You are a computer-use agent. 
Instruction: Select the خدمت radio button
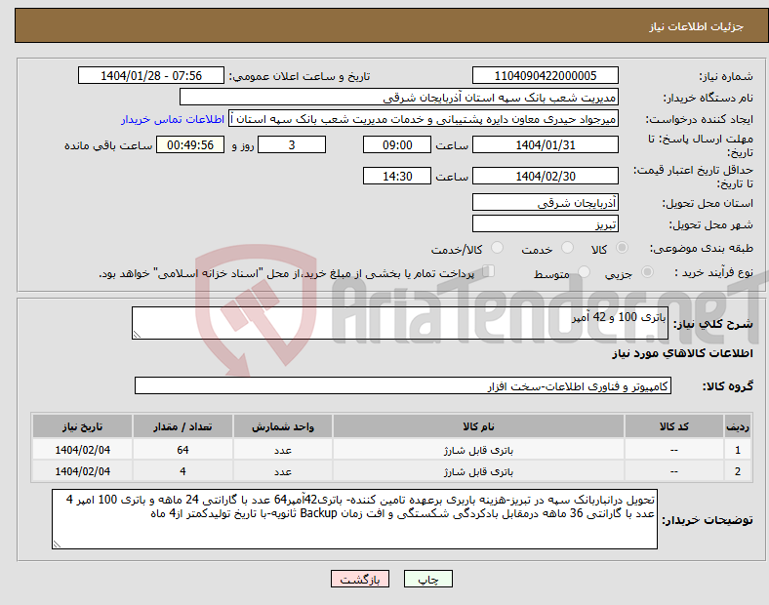click(x=567, y=248)
